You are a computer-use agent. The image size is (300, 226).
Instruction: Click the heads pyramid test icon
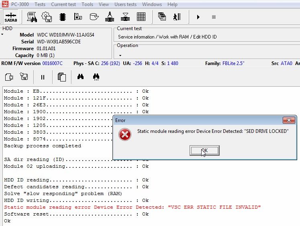pyautogui.click(x=110, y=16)
